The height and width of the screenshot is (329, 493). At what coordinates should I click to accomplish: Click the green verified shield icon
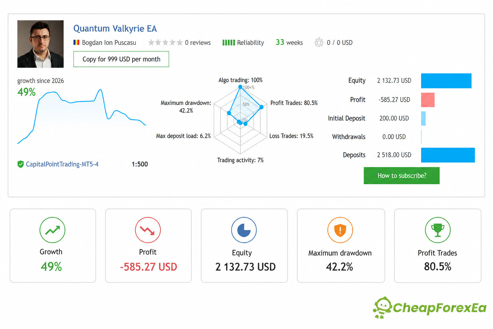(x=21, y=164)
